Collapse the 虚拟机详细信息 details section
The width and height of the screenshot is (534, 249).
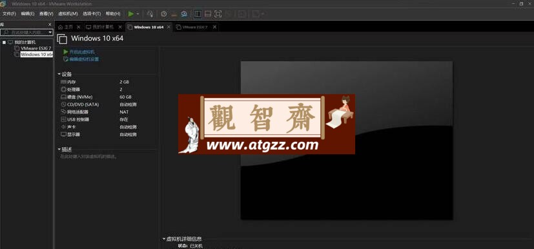coord(164,239)
